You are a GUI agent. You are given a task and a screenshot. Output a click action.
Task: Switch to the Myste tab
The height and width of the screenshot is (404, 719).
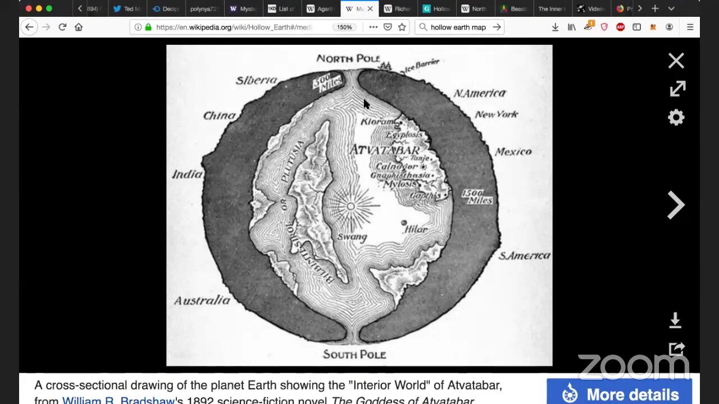(x=244, y=8)
